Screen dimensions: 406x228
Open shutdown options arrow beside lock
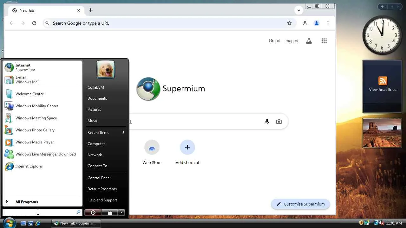pyautogui.click(x=121, y=212)
